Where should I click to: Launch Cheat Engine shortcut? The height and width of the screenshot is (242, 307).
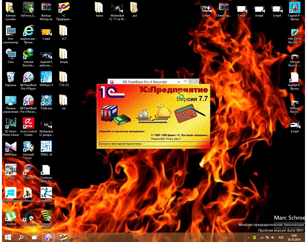[28, 218]
